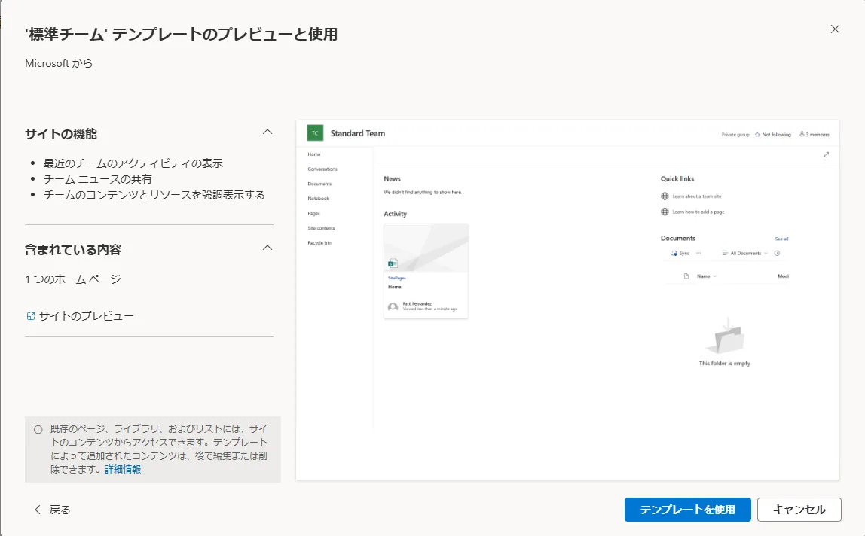Select Pages in the preview navigation
865x536 pixels.
click(x=314, y=213)
